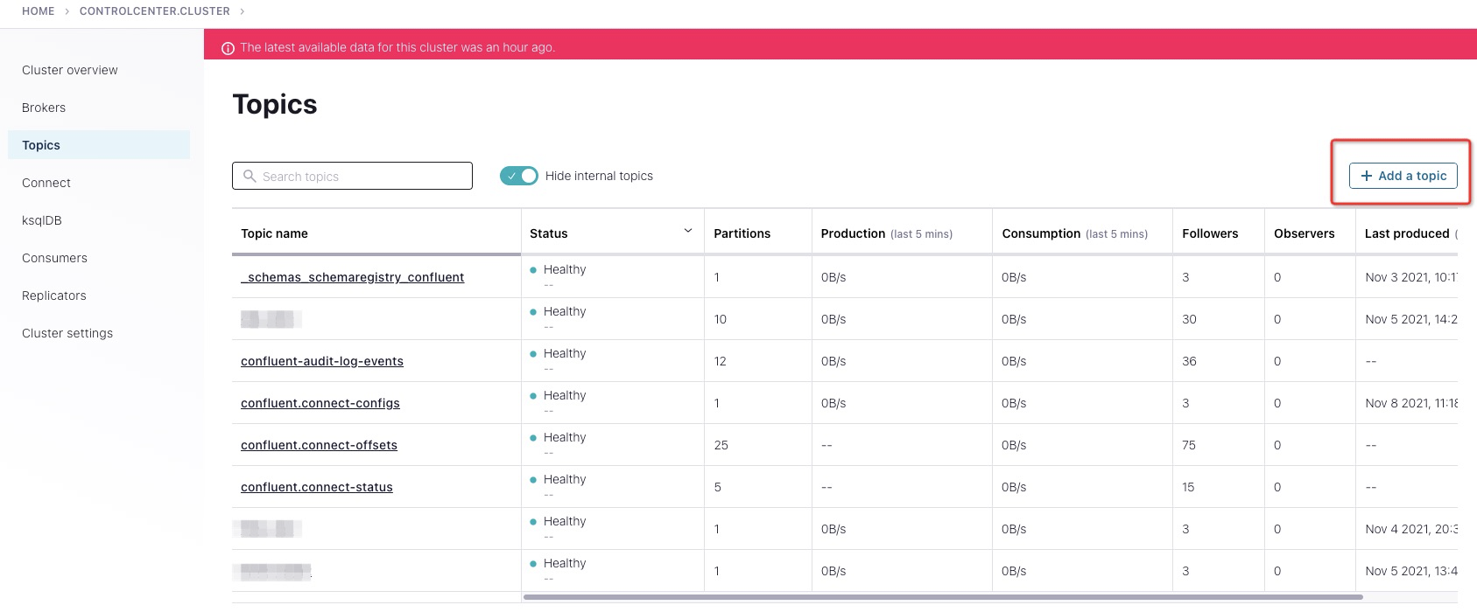Click the plus icon on Add a topic
Screen dimensions: 1477x612
(1366, 176)
